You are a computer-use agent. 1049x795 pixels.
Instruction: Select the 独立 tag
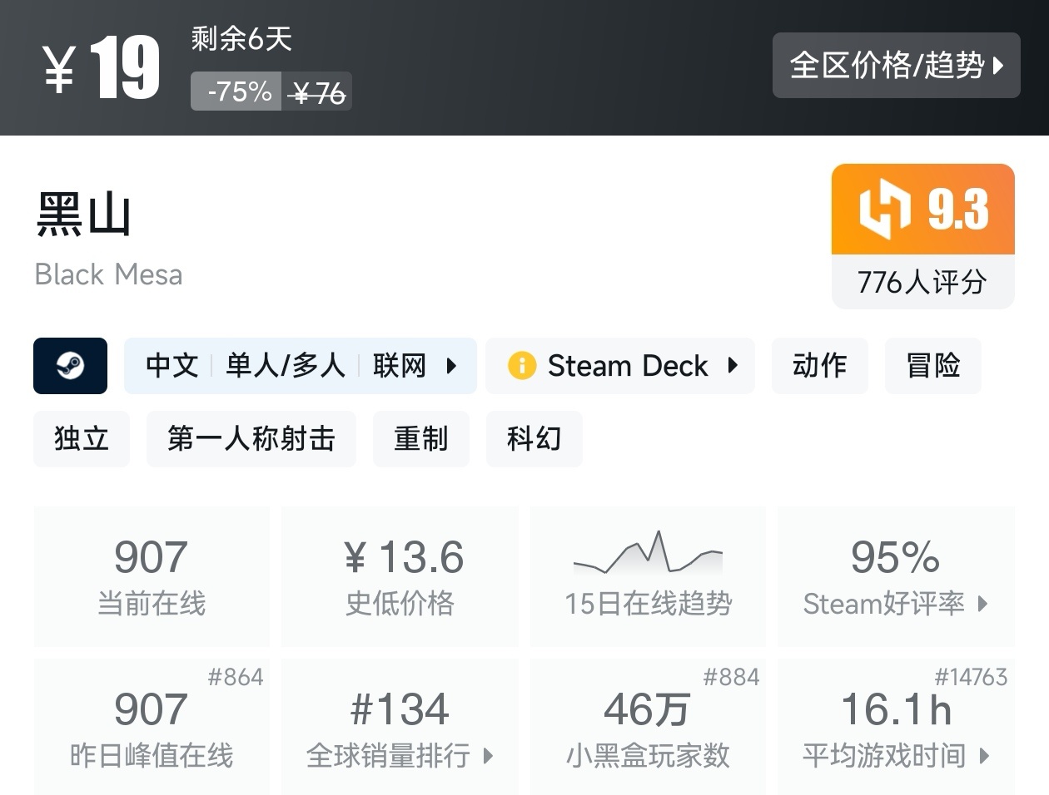(x=81, y=438)
